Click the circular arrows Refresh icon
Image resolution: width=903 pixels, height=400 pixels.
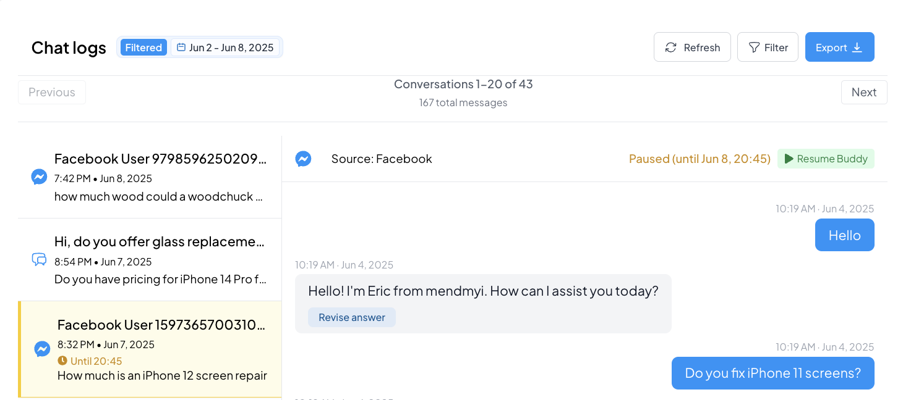(x=670, y=48)
